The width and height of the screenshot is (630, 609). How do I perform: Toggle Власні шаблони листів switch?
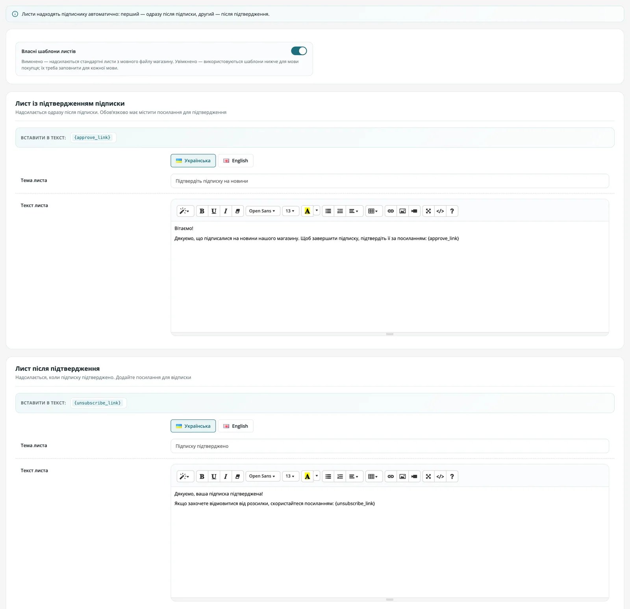pyautogui.click(x=299, y=51)
